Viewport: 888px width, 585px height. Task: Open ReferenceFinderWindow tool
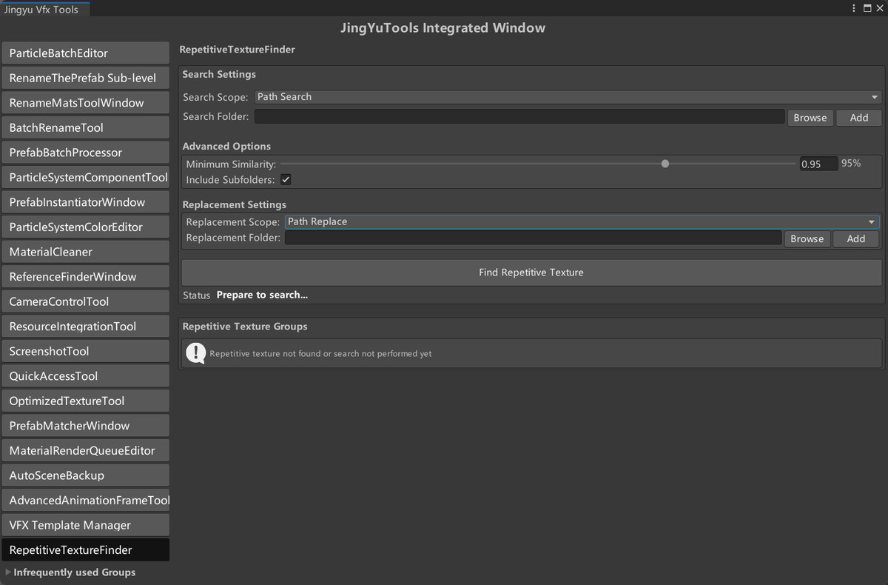[x=85, y=277]
